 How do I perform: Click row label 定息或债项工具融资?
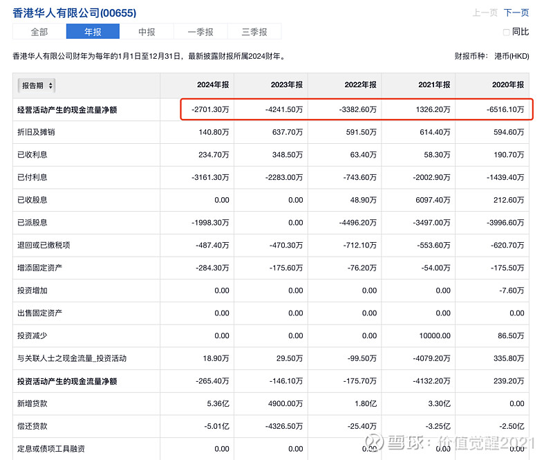[x=51, y=449]
